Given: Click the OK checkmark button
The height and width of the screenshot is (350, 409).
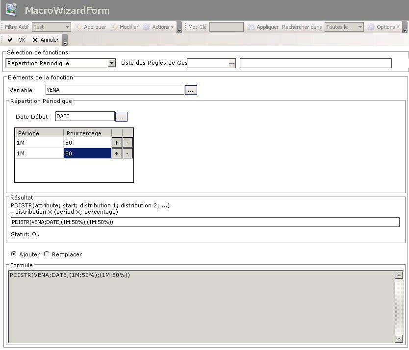Looking at the screenshot, I should pyautogui.click(x=17, y=40).
